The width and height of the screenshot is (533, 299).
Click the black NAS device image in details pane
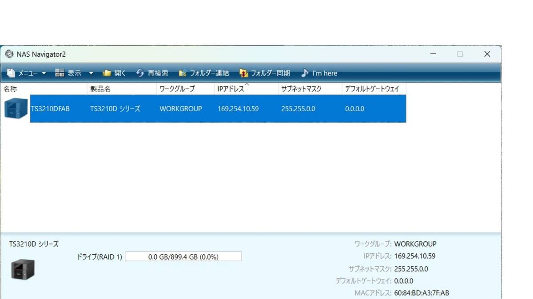coord(23,269)
